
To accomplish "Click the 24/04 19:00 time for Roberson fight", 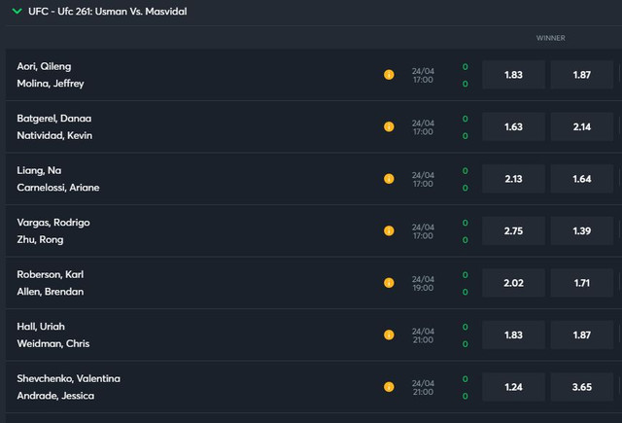I will pyautogui.click(x=423, y=283).
